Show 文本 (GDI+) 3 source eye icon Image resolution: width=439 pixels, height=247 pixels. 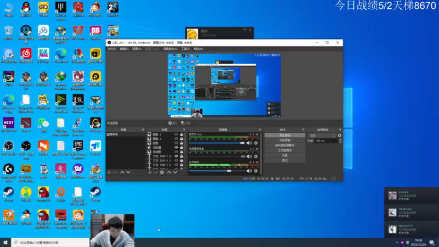176,160
